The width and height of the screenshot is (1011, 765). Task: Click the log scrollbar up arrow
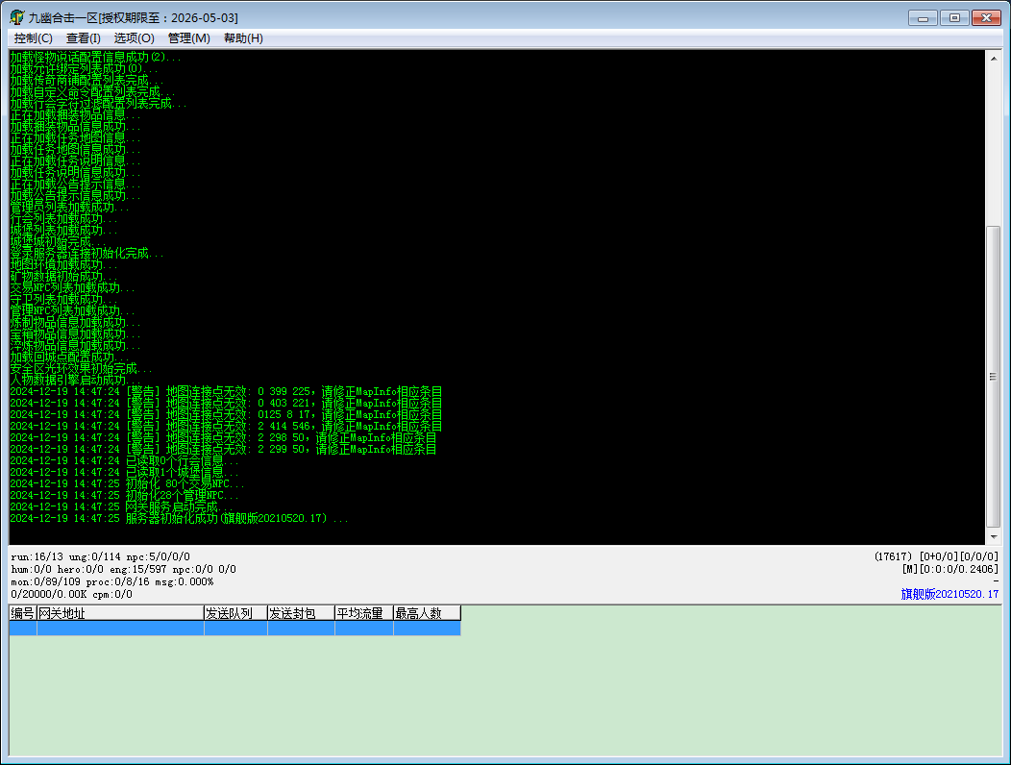(x=994, y=58)
